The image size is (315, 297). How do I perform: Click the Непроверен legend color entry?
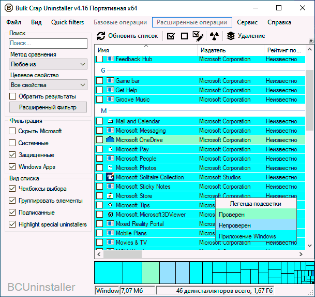click(256, 225)
